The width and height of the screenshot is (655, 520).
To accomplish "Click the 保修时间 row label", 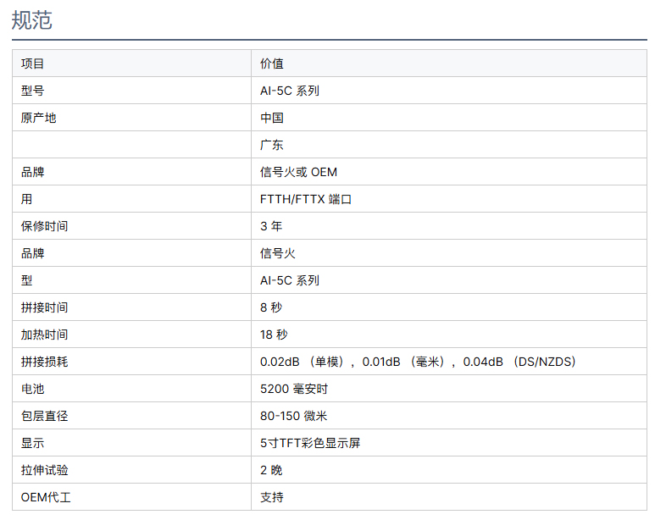I will pyautogui.click(x=45, y=226).
